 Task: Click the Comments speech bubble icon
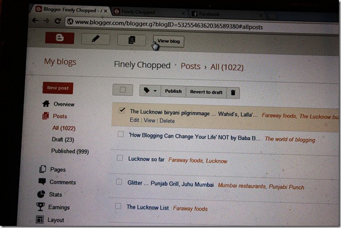click(42, 181)
